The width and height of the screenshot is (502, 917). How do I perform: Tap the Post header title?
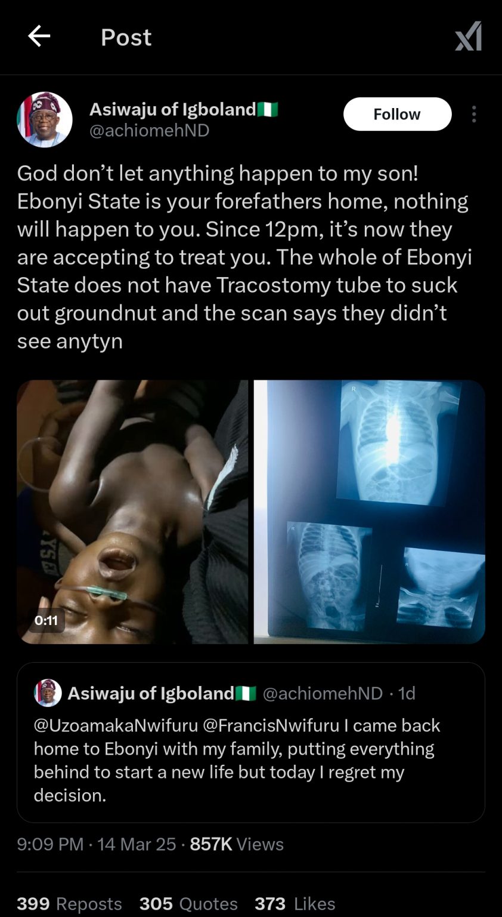tap(126, 37)
